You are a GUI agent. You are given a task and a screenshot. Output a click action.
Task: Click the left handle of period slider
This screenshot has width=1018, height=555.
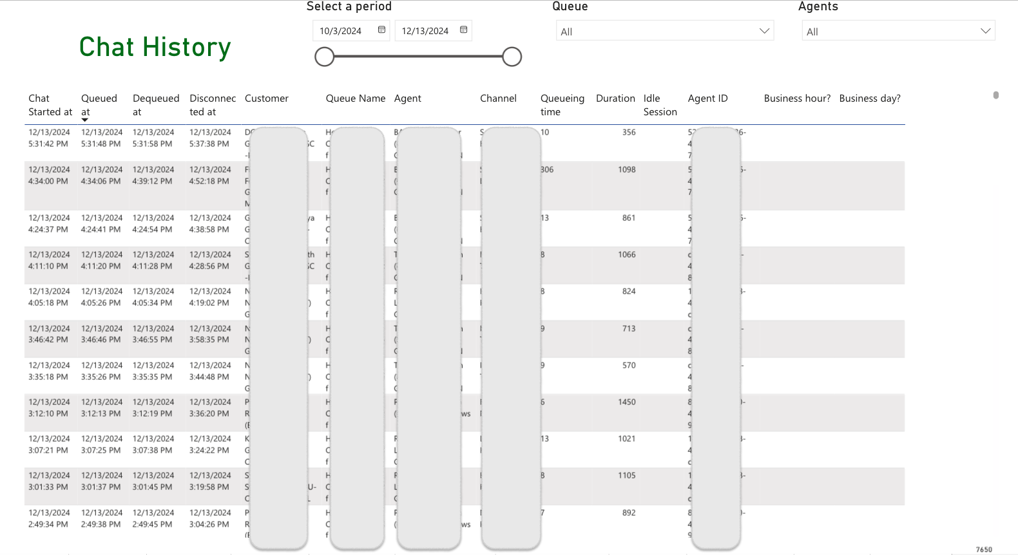coord(325,57)
